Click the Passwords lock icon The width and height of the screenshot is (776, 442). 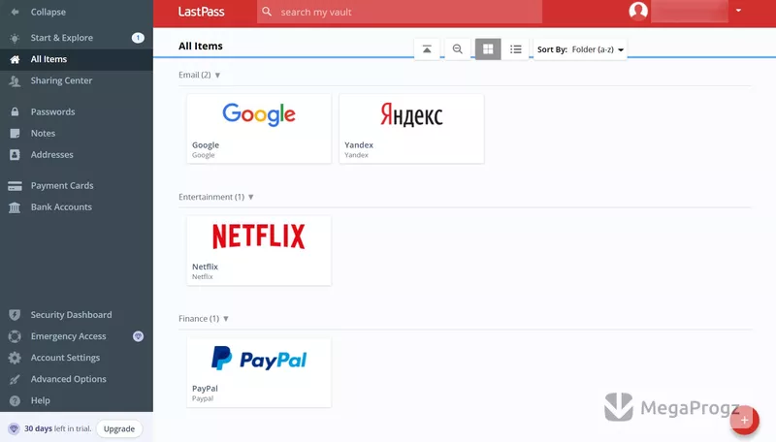click(x=15, y=111)
